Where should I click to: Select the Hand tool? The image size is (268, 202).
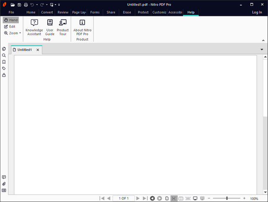(10, 20)
